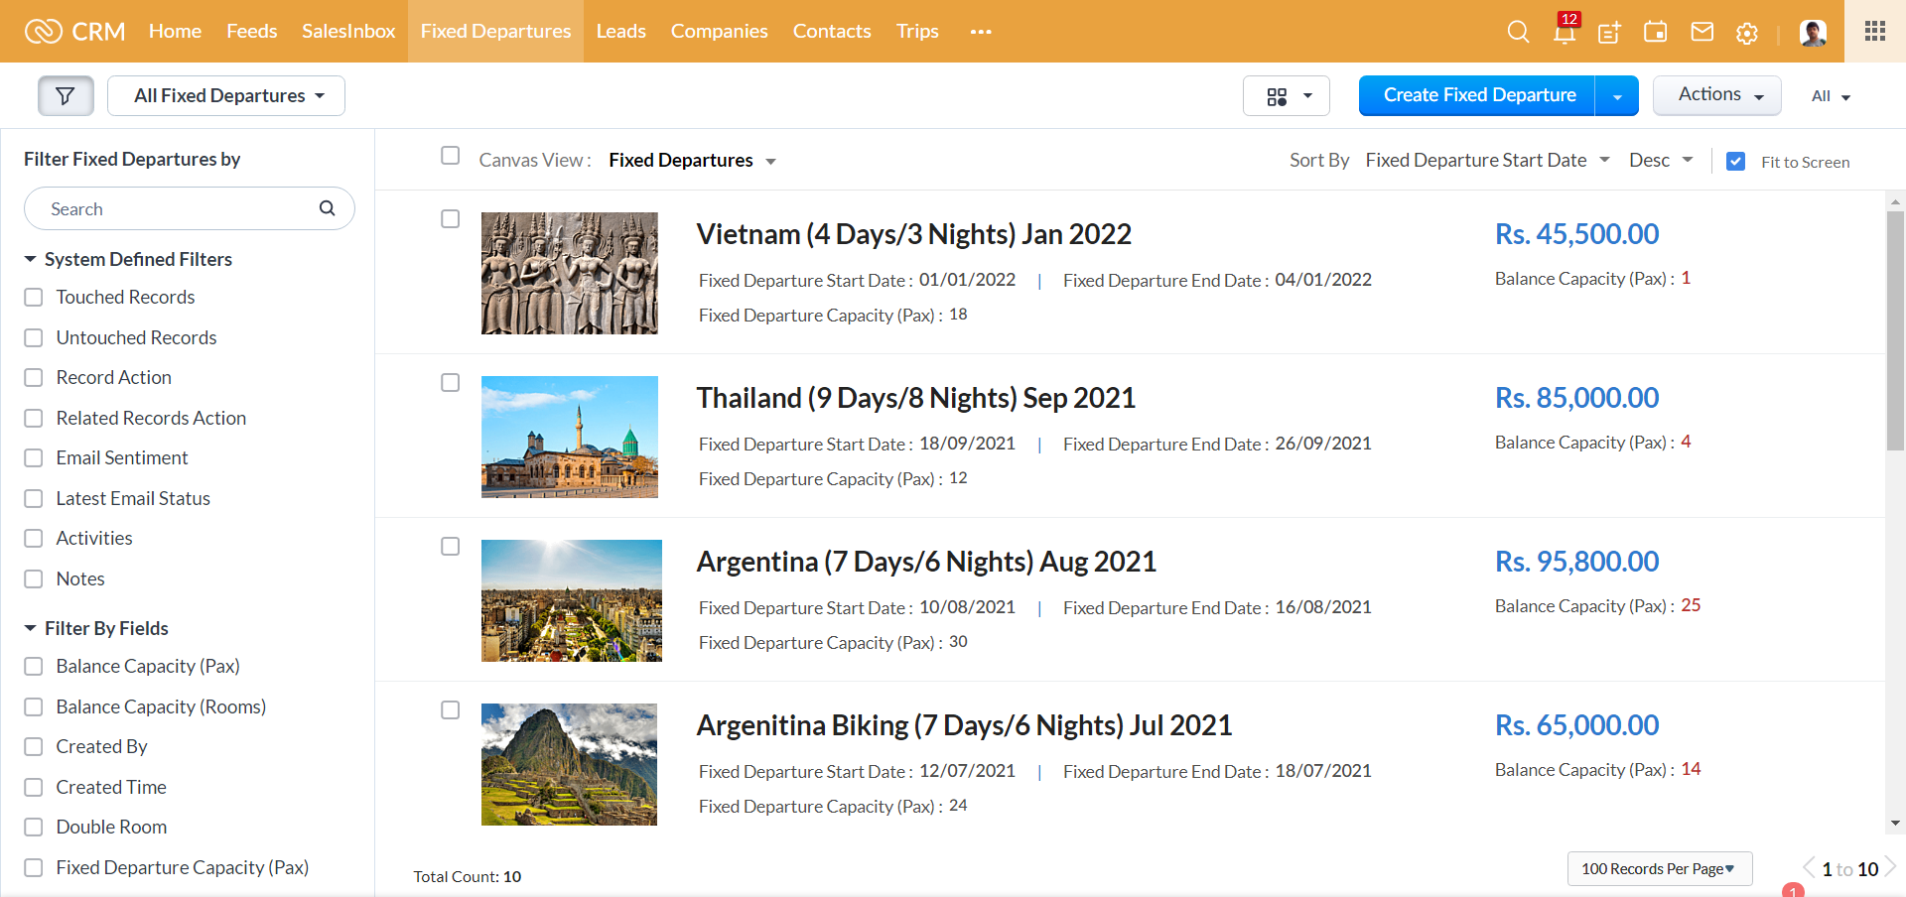1906x897 pixels.
Task: Select the Vietnam departure record checkbox
Action: pos(451,219)
